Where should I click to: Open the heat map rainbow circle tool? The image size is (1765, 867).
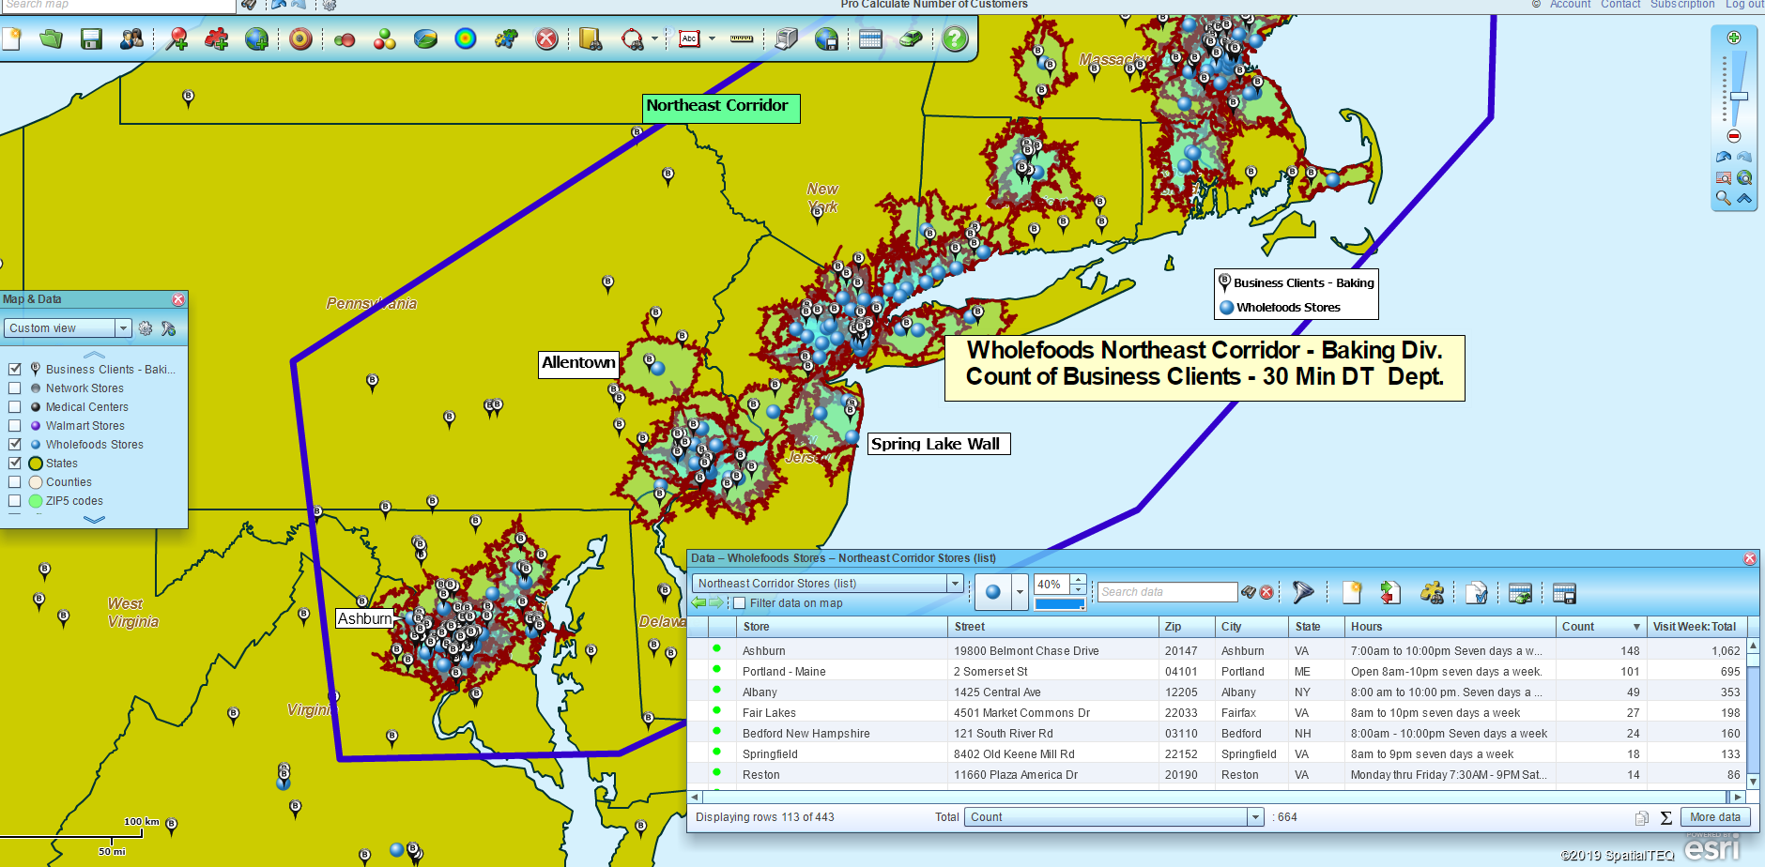pyautogui.click(x=466, y=38)
